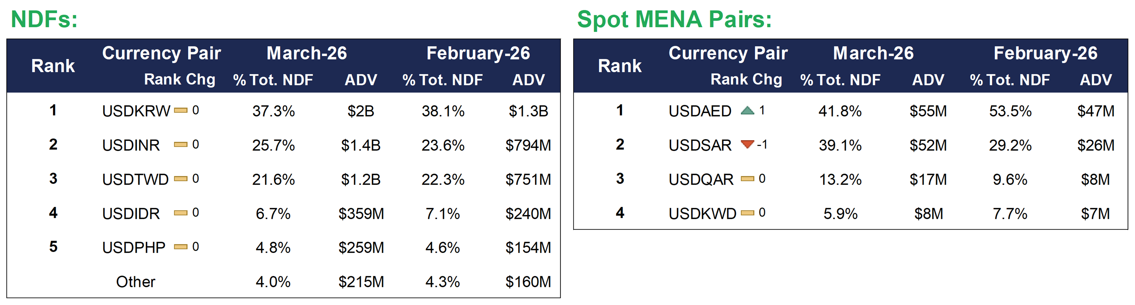Click the flat rank-change bar next to USDKRW

pyautogui.click(x=181, y=111)
